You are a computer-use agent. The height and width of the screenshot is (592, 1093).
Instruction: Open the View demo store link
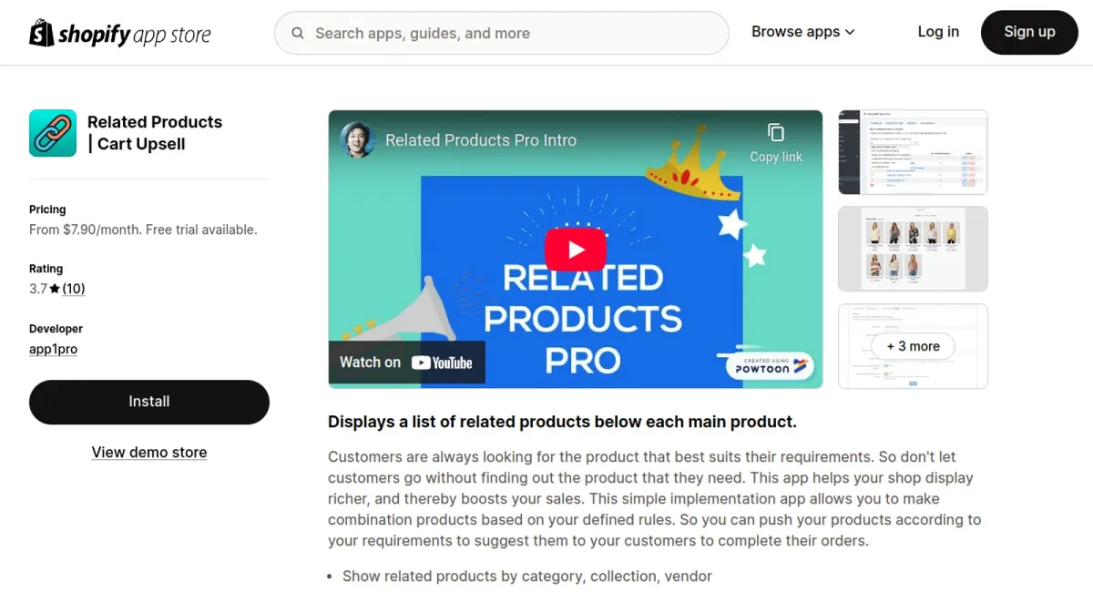pos(148,452)
